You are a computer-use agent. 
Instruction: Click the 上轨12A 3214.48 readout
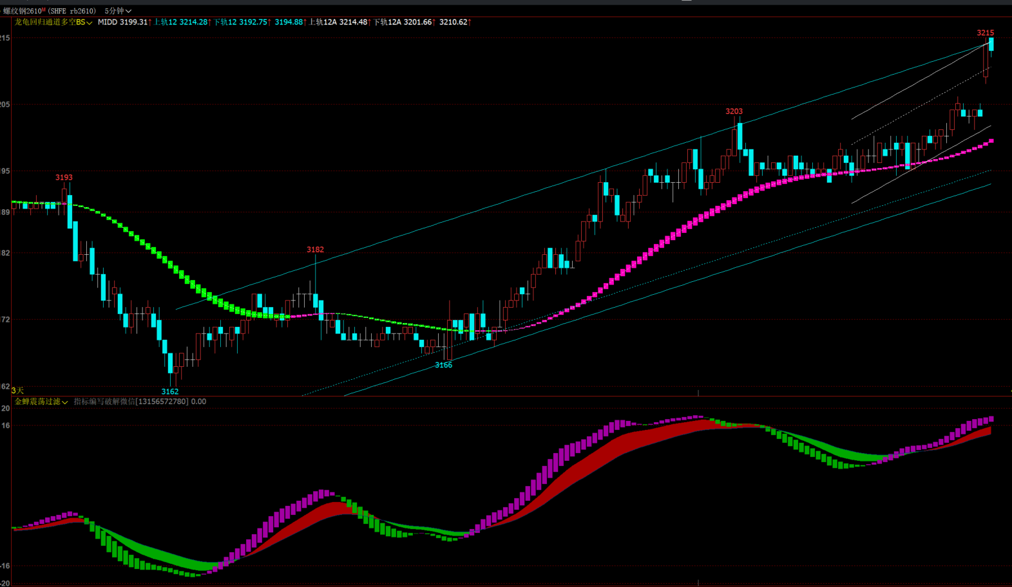click(339, 23)
